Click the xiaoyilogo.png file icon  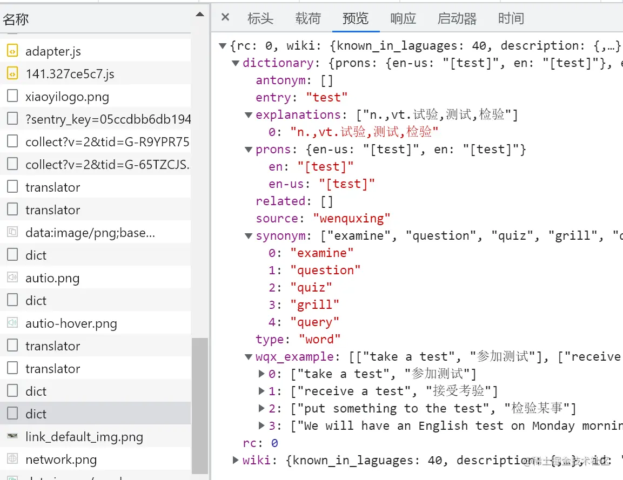coord(12,96)
